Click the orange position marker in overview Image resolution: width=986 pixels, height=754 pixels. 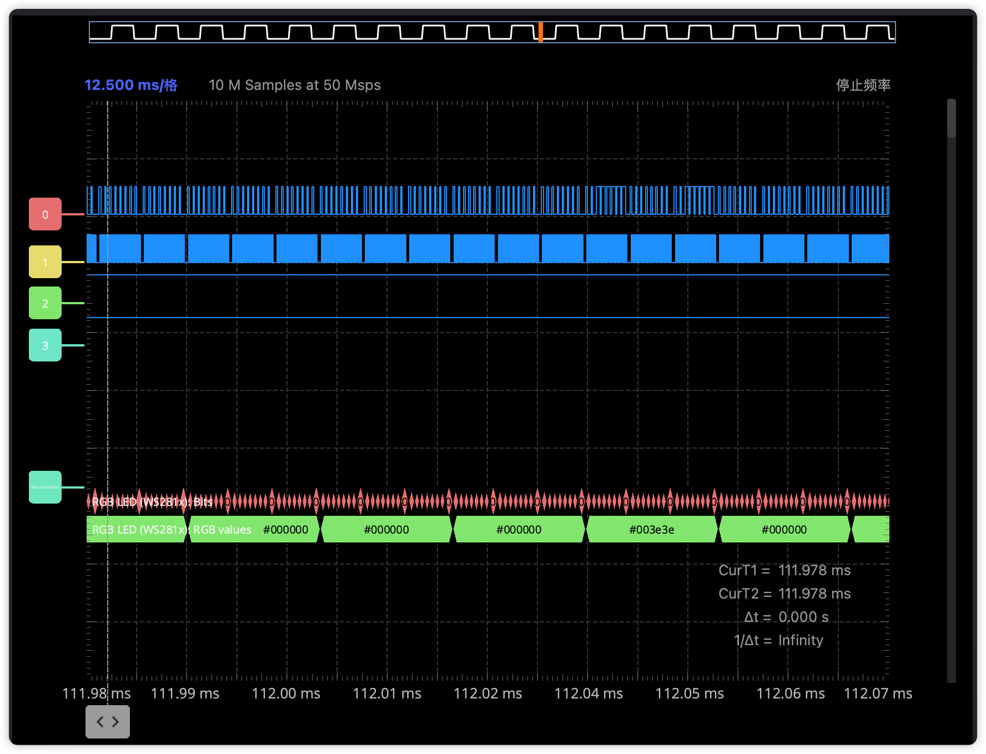point(540,32)
